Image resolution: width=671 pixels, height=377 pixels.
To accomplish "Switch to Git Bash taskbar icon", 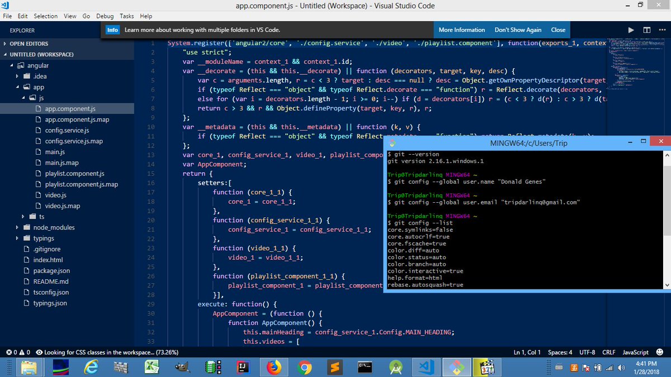I will 457,368.
